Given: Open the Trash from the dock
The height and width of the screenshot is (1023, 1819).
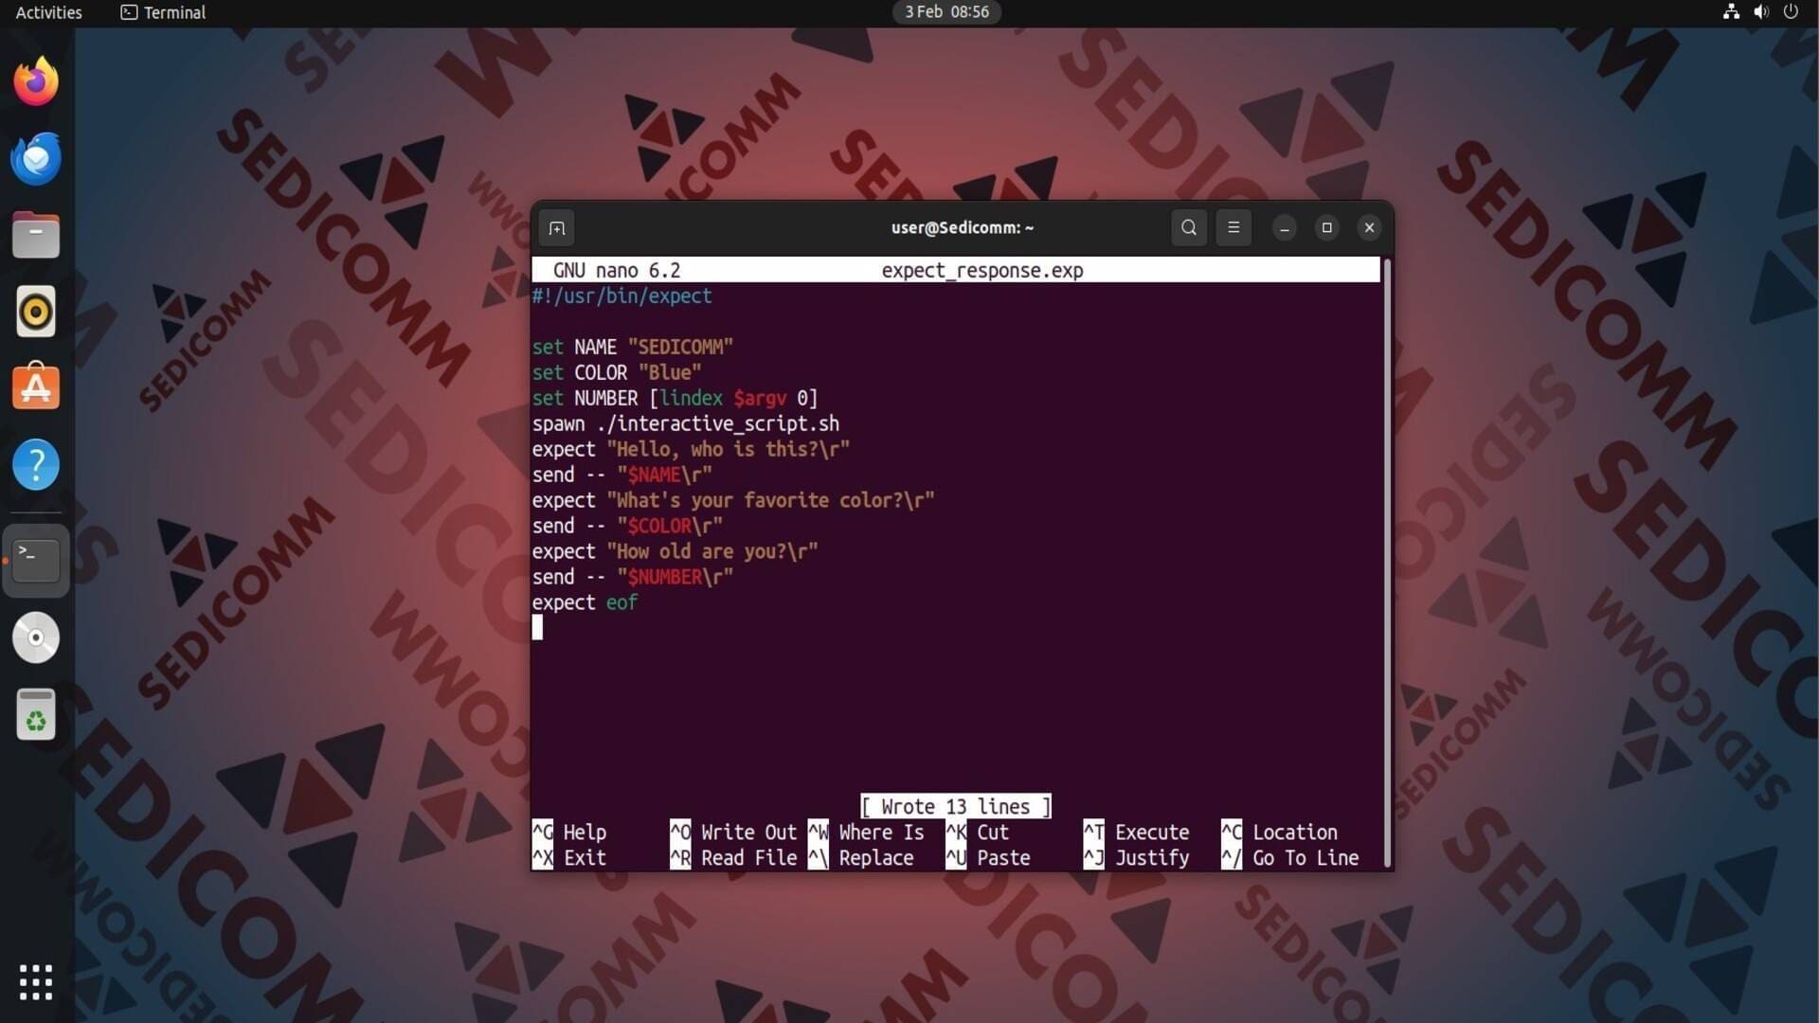Looking at the screenshot, I should (x=36, y=714).
